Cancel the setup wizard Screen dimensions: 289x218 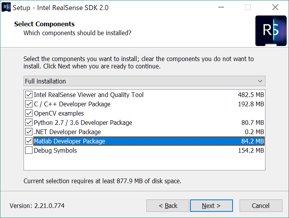click(261, 206)
